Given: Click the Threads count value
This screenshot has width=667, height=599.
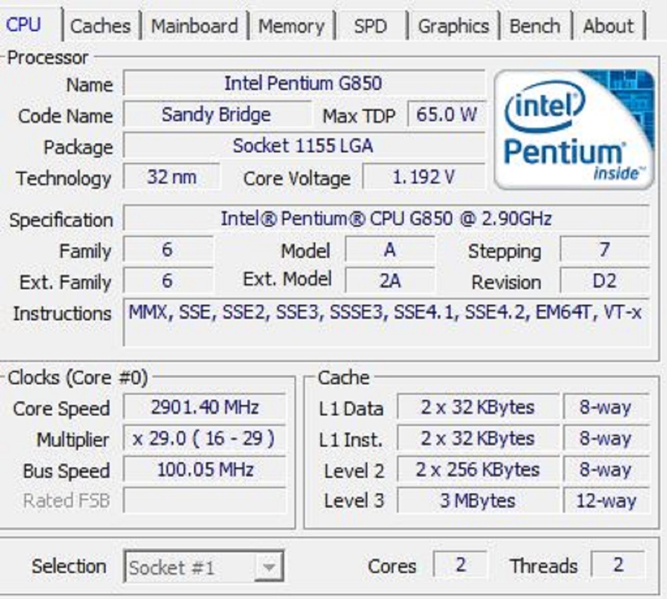Looking at the screenshot, I should tap(618, 565).
